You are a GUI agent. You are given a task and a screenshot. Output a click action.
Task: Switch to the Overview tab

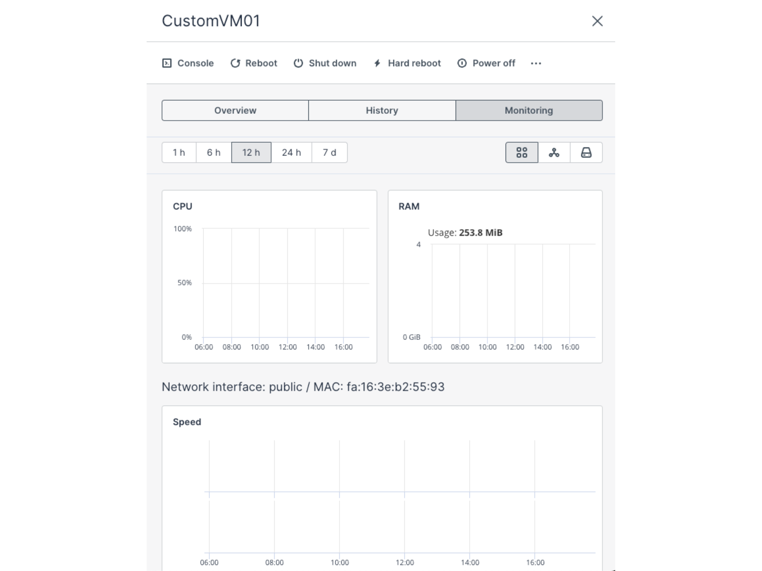(x=235, y=111)
